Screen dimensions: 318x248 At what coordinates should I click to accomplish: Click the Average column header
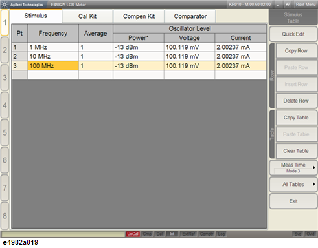click(x=96, y=34)
